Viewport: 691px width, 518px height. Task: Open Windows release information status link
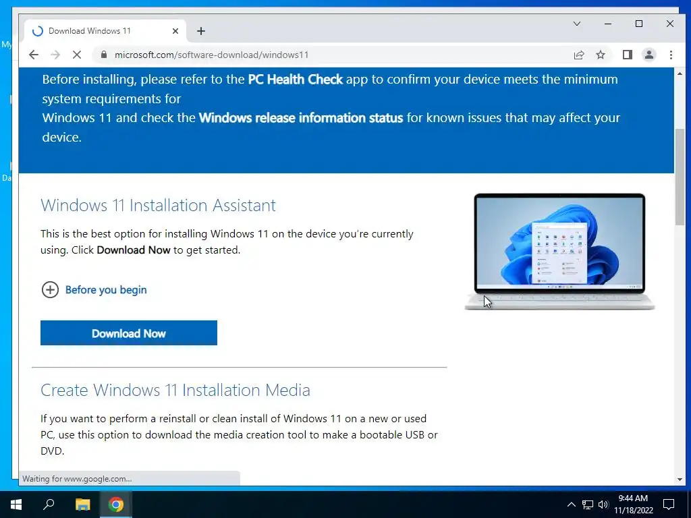click(301, 118)
